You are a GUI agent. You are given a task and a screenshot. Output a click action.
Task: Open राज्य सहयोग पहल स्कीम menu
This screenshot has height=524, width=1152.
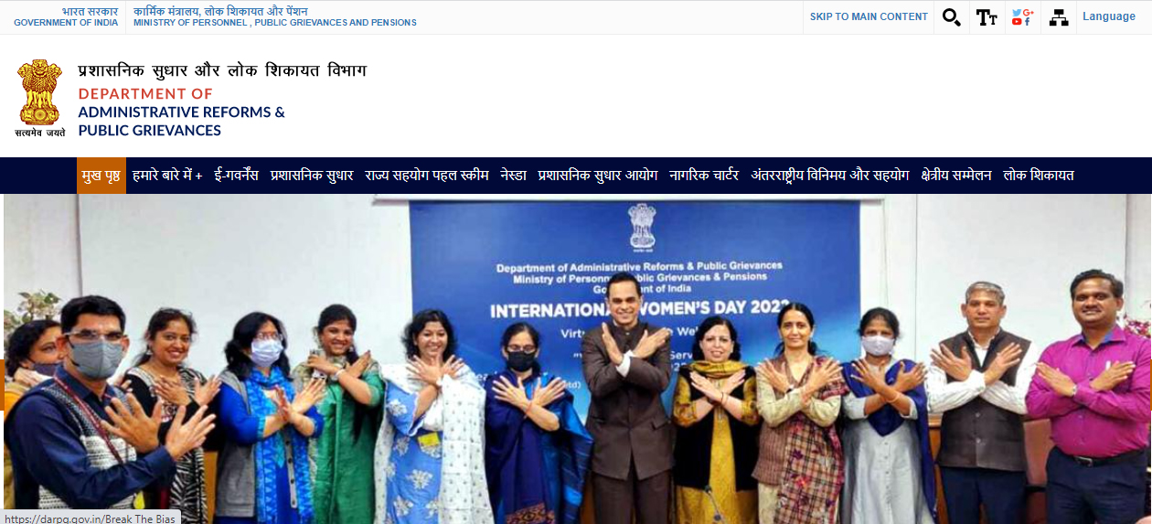(427, 176)
